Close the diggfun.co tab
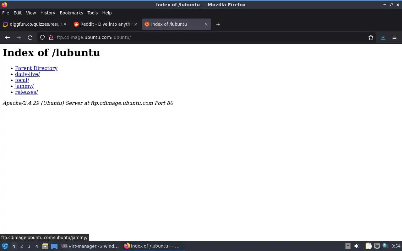Screen dimensions: 402x251 65,24
